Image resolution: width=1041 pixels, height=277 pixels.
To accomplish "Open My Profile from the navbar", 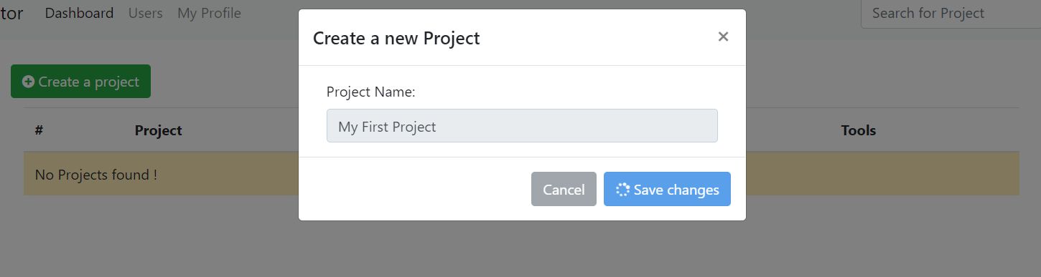I will coord(209,13).
